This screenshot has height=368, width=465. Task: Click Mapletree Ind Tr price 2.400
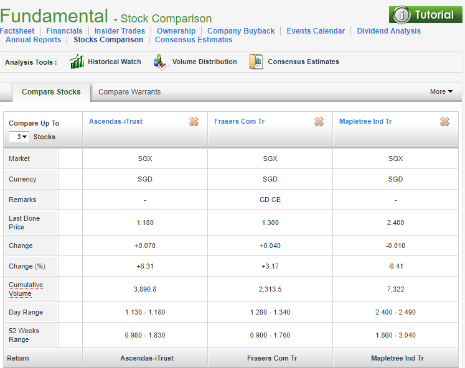coord(395,223)
